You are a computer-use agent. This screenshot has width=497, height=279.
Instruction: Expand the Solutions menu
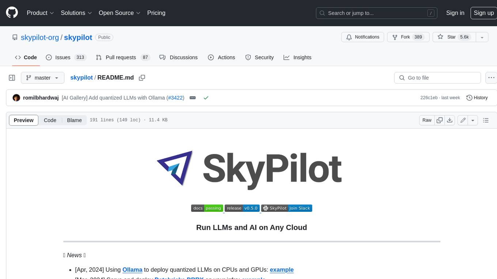tap(76, 13)
